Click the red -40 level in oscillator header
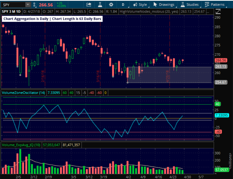This screenshot has height=179, width=233. (x=91, y=93)
